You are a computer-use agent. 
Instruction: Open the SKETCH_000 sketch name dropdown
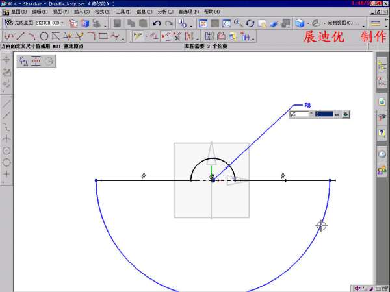[x=62, y=23]
